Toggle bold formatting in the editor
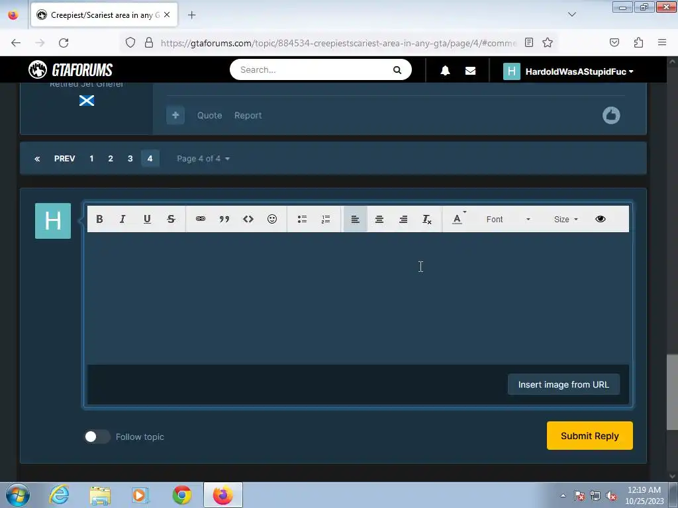678x508 pixels. click(99, 219)
